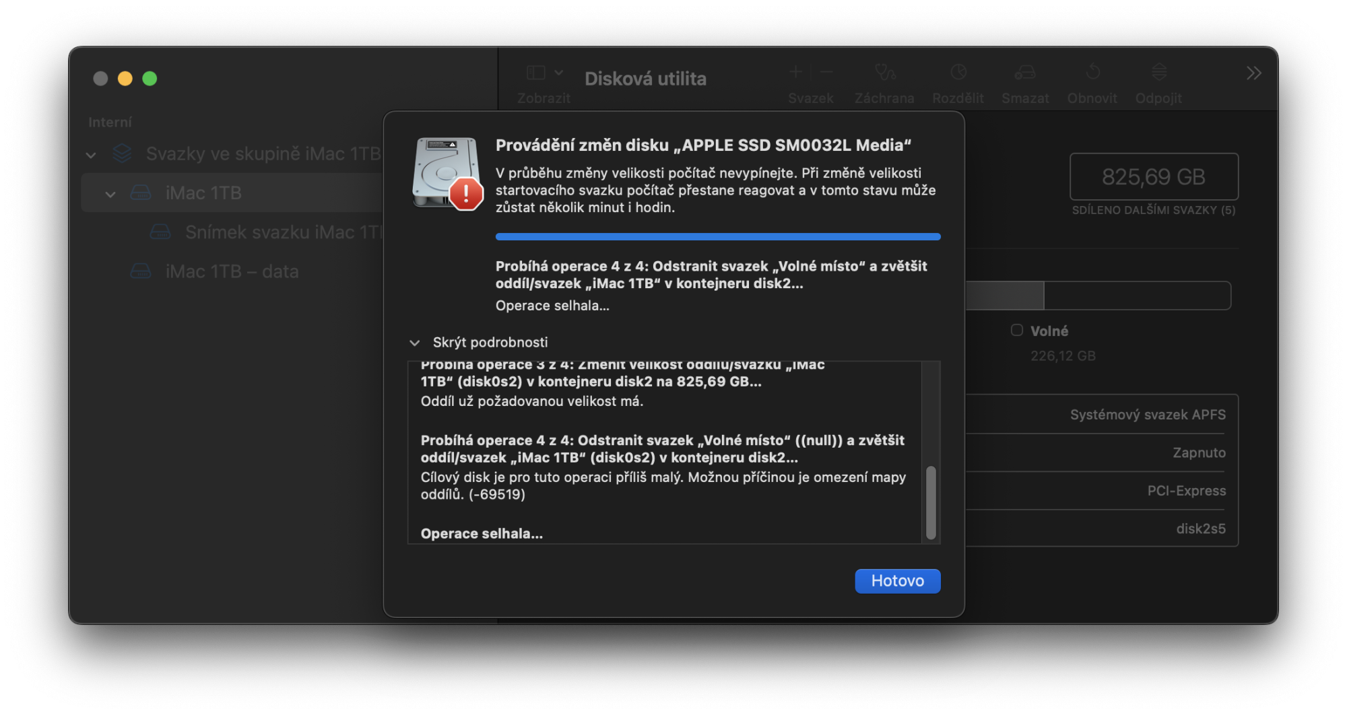Click the iMac 1TB drive icon
The height and width of the screenshot is (715, 1347).
point(141,193)
